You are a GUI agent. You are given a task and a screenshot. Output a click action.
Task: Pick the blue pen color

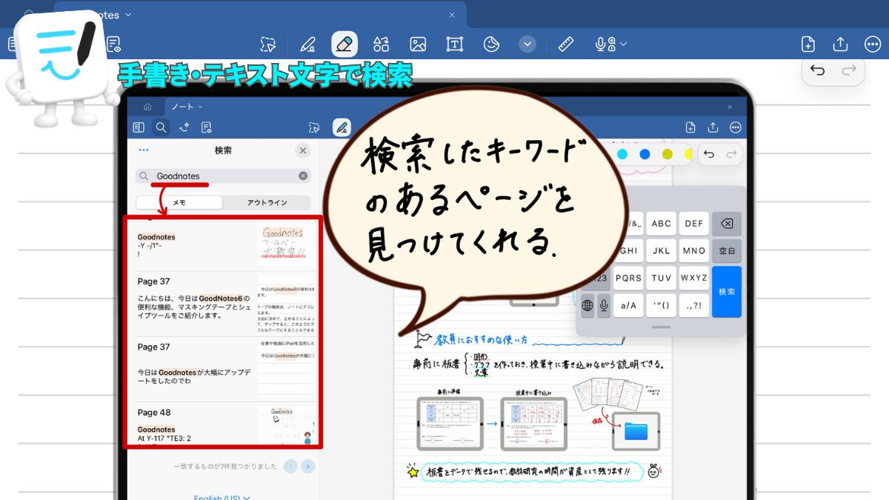(645, 153)
